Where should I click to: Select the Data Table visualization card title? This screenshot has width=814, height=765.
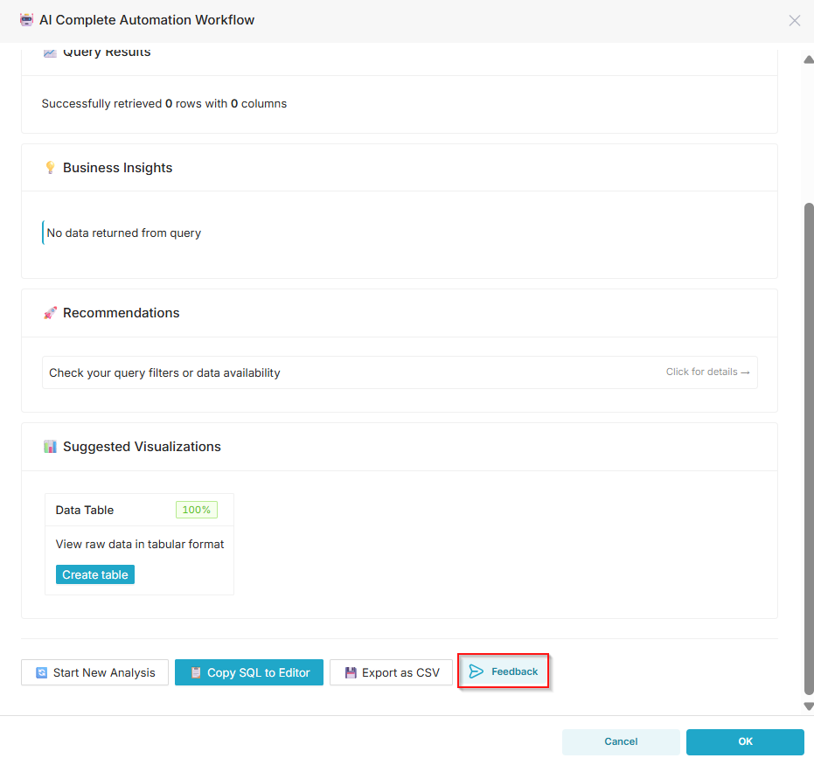point(85,510)
